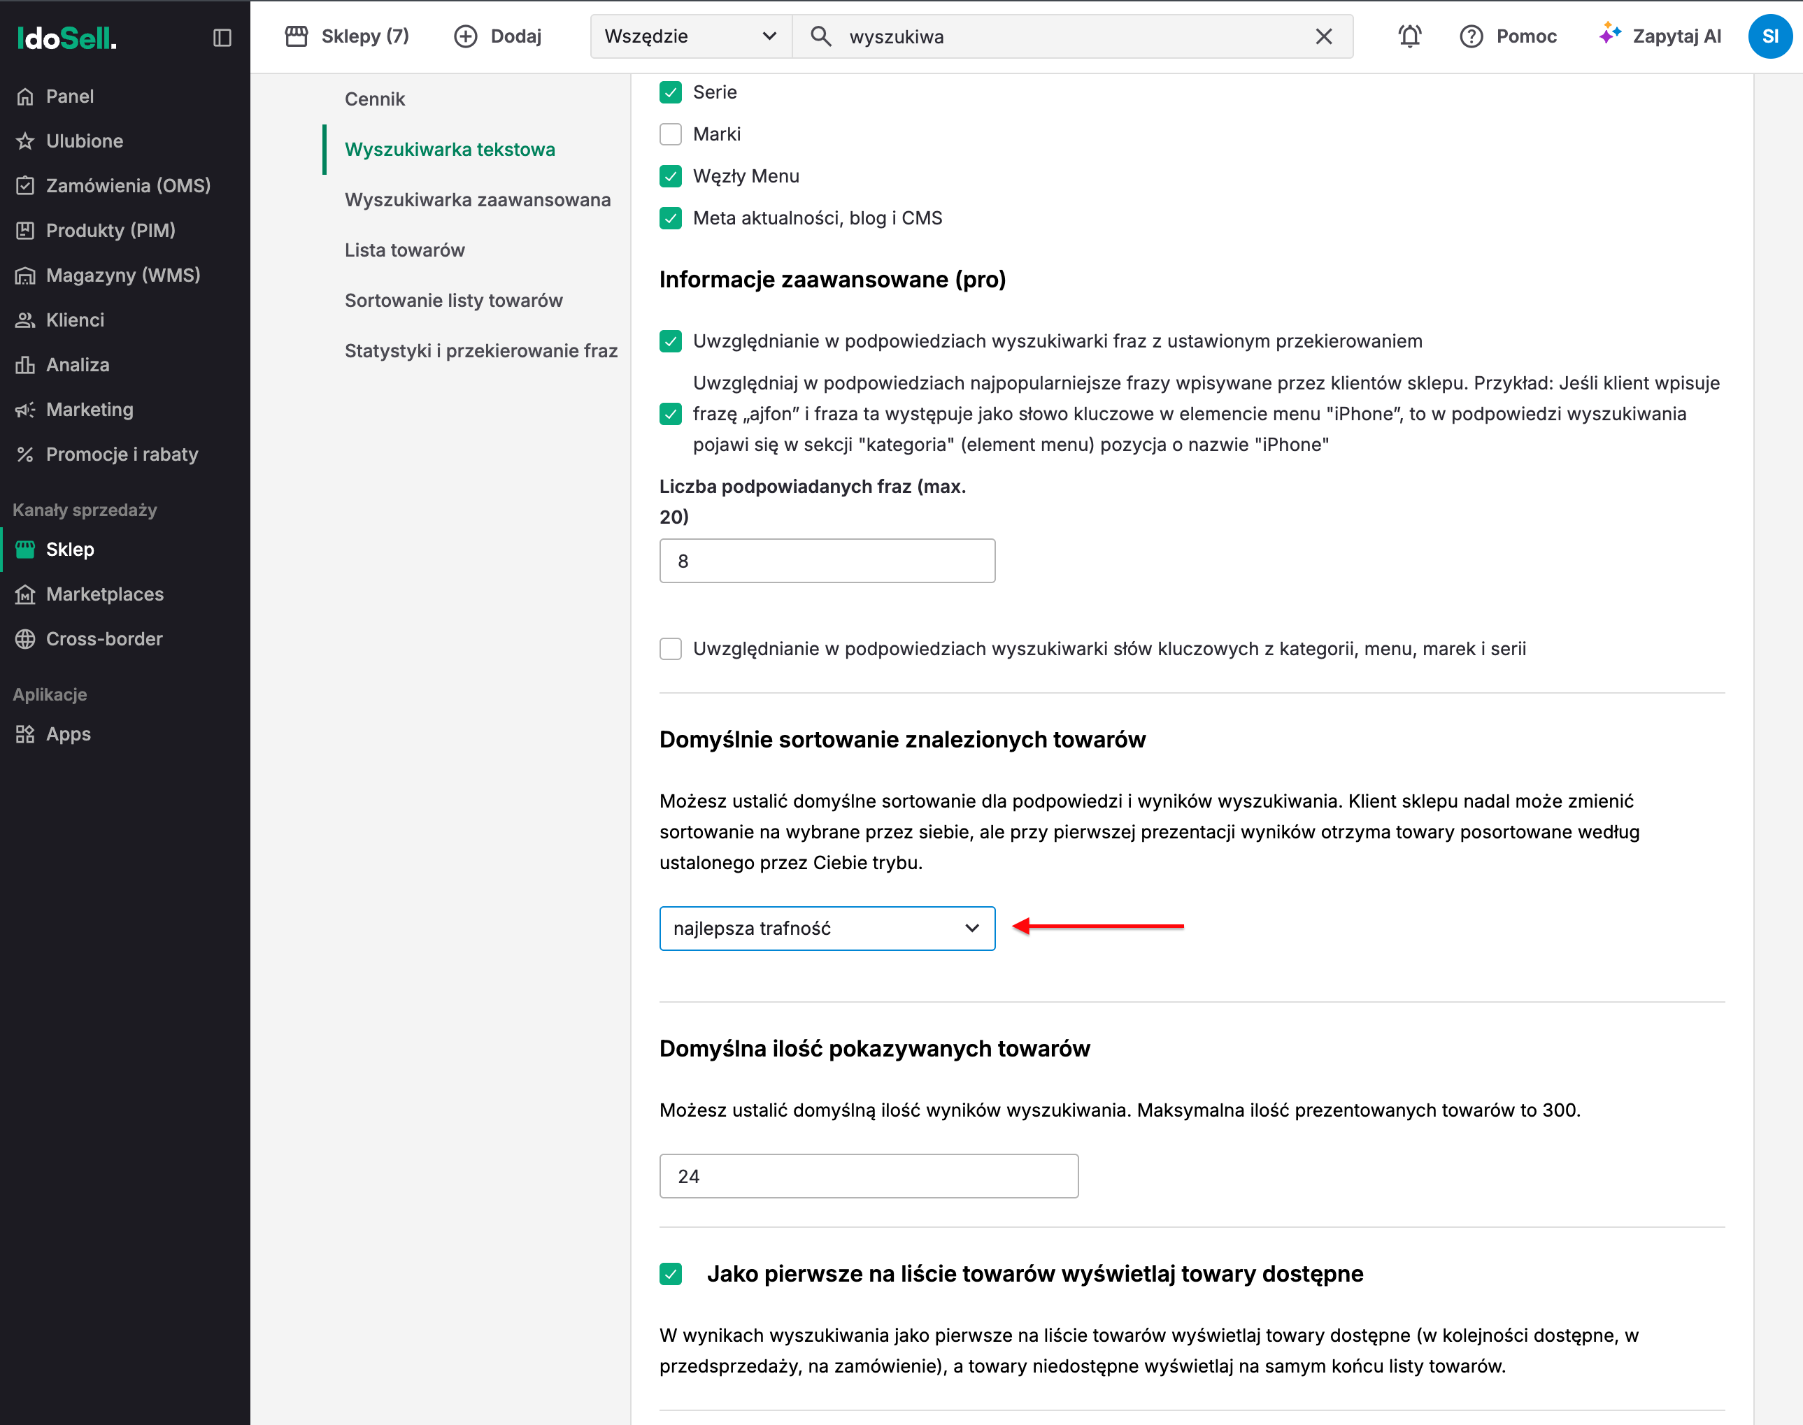Collapse the sidebar panel icon

222,38
